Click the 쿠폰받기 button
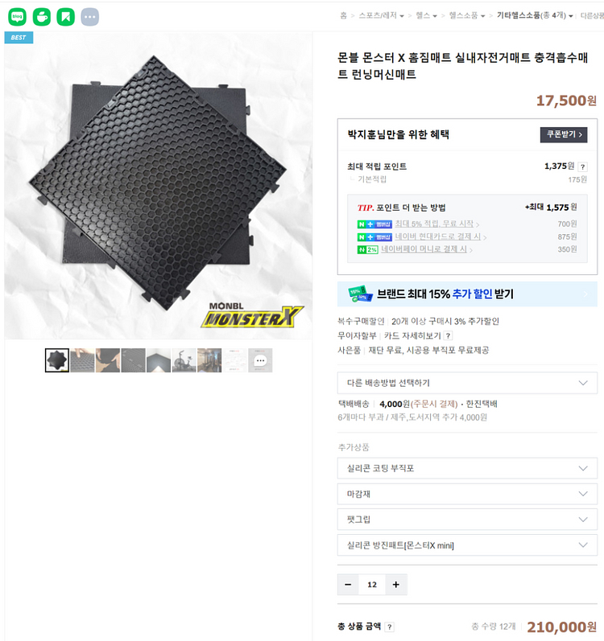 coord(564,134)
